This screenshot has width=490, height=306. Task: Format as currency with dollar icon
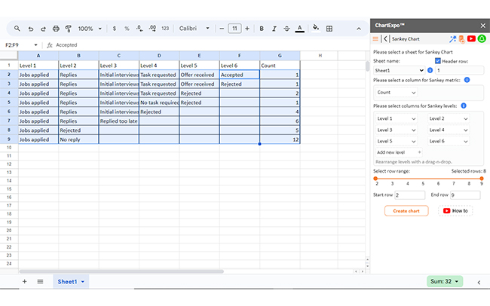coord(115,29)
